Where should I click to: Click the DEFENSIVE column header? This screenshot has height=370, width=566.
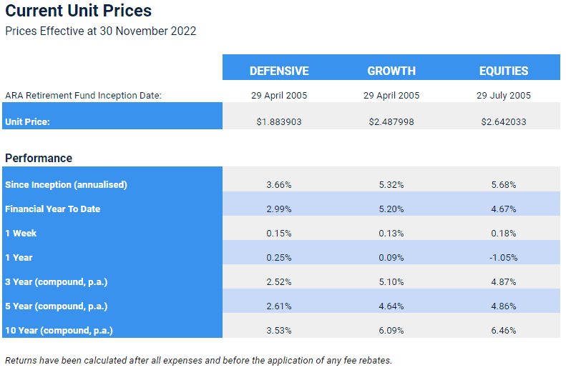point(279,71)
